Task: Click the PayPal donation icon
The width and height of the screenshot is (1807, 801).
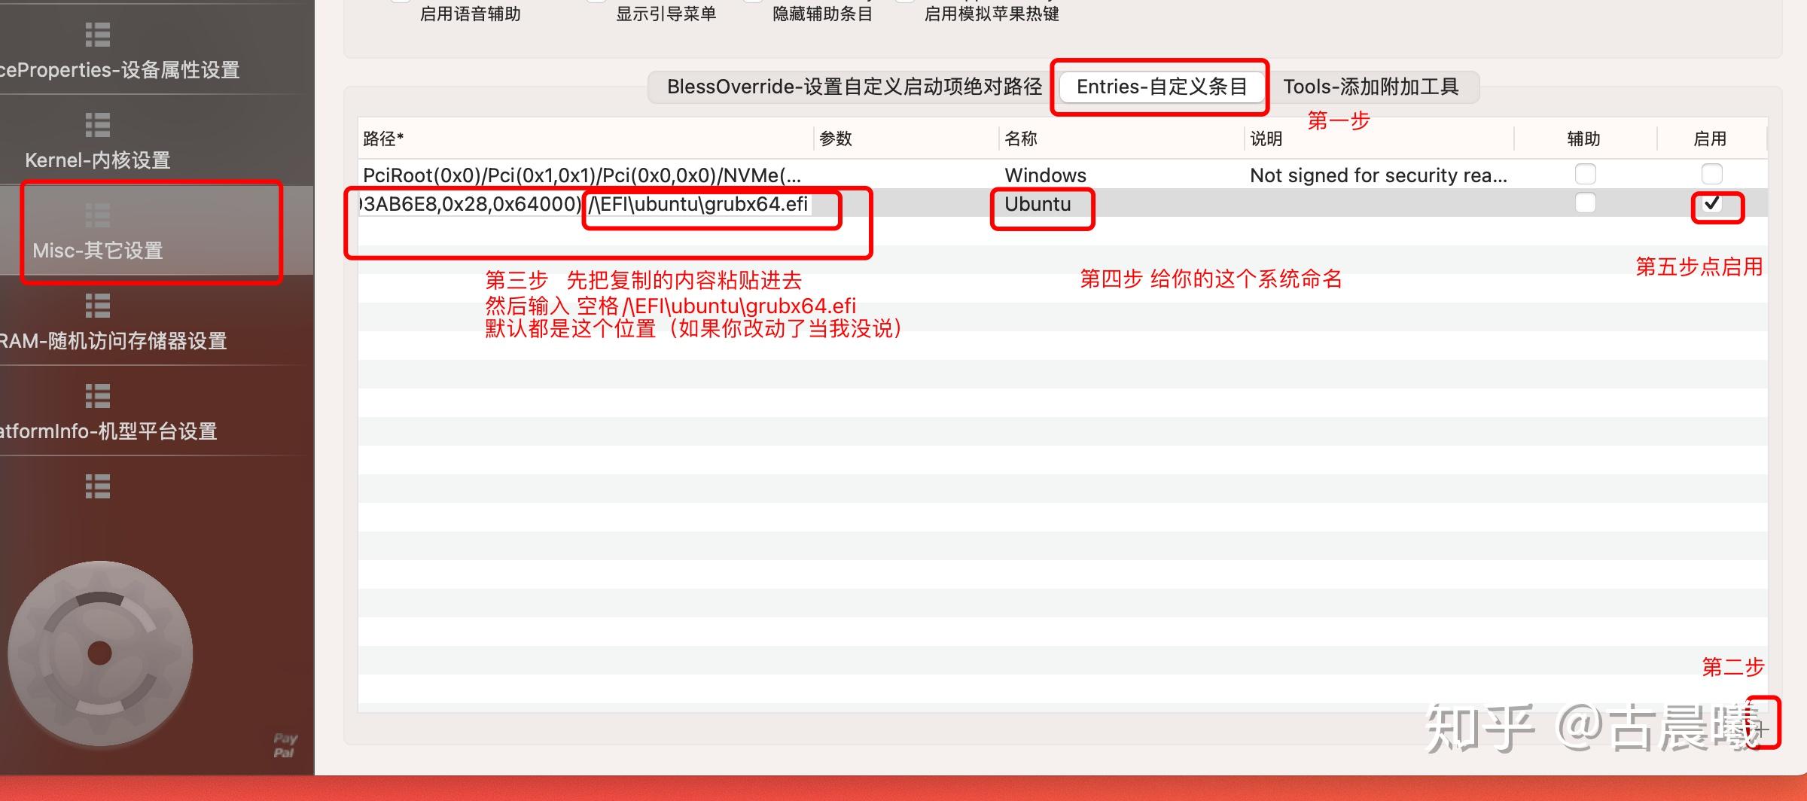Action: point(285,744)
